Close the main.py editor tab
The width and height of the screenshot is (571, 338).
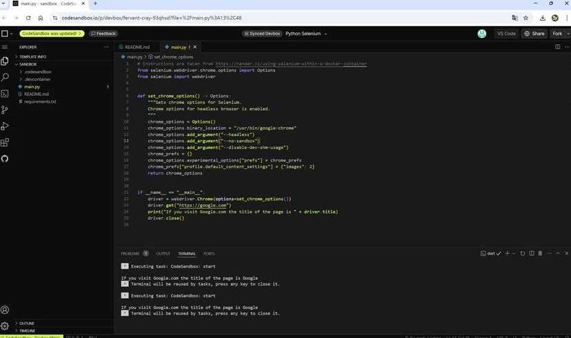pyautogui.click(x=195, y=47)
